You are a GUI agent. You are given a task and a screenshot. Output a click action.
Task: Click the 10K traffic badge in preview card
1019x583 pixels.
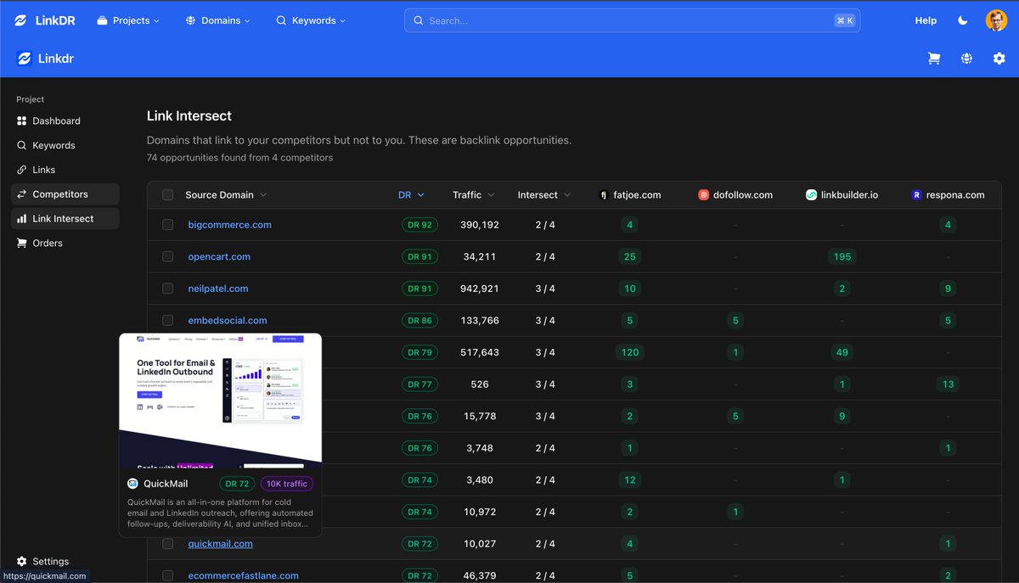286,484
